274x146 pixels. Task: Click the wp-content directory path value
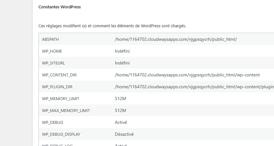click(x=187, y=75)
